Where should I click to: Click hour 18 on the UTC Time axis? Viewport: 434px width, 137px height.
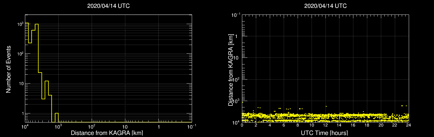[367, 125]
